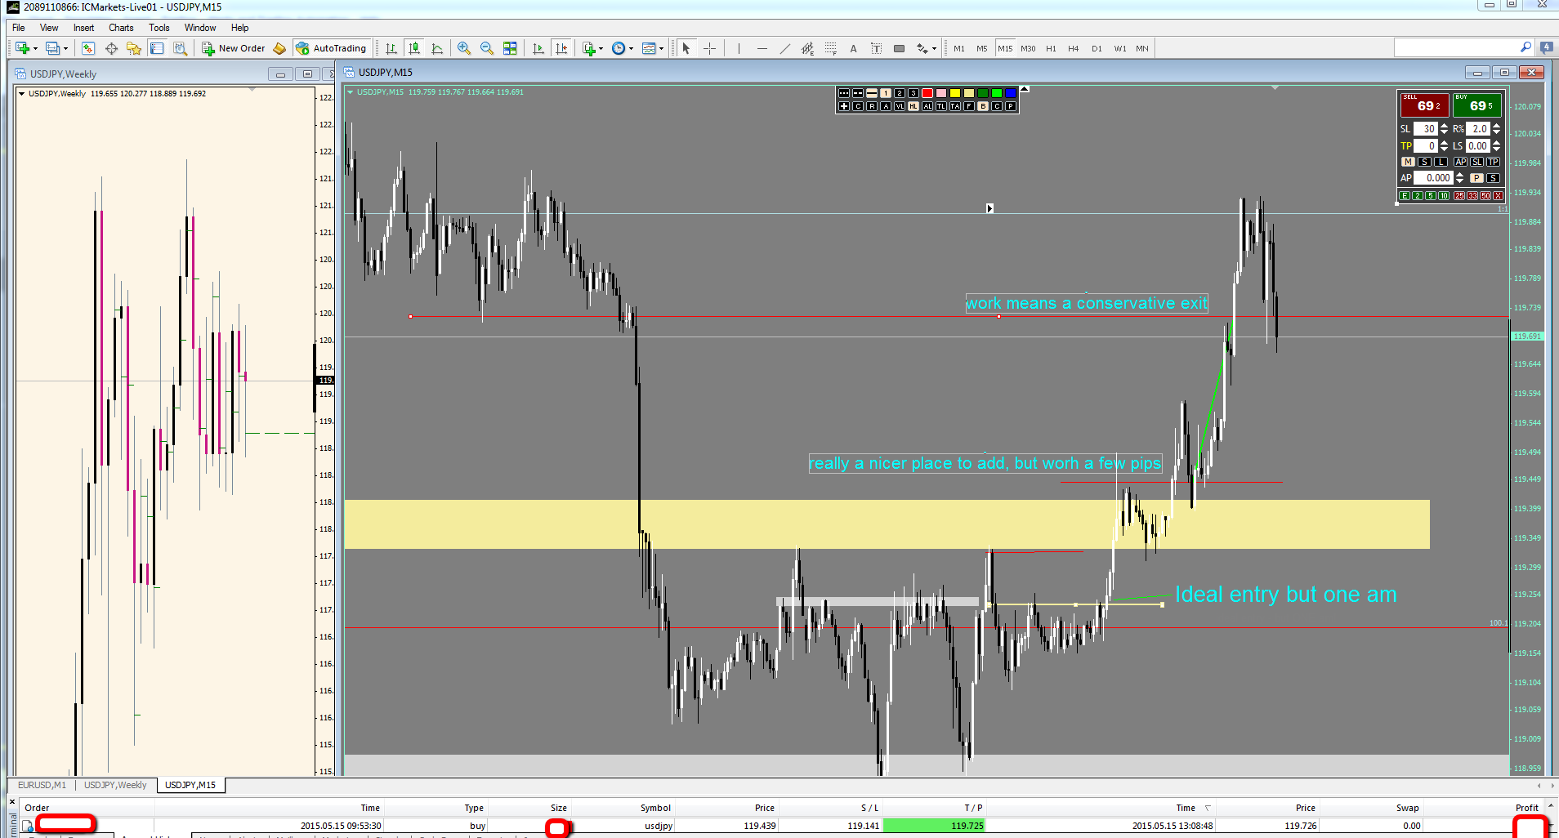Select the H4 timeframe button
Viewport: 1559px width, 838px height.
coord(1073,48)
